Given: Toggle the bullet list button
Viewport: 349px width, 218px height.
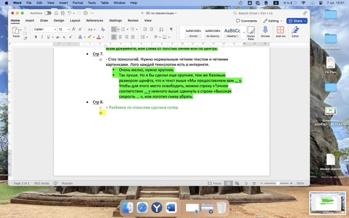Looking at the screenshot, I should 115,29.
